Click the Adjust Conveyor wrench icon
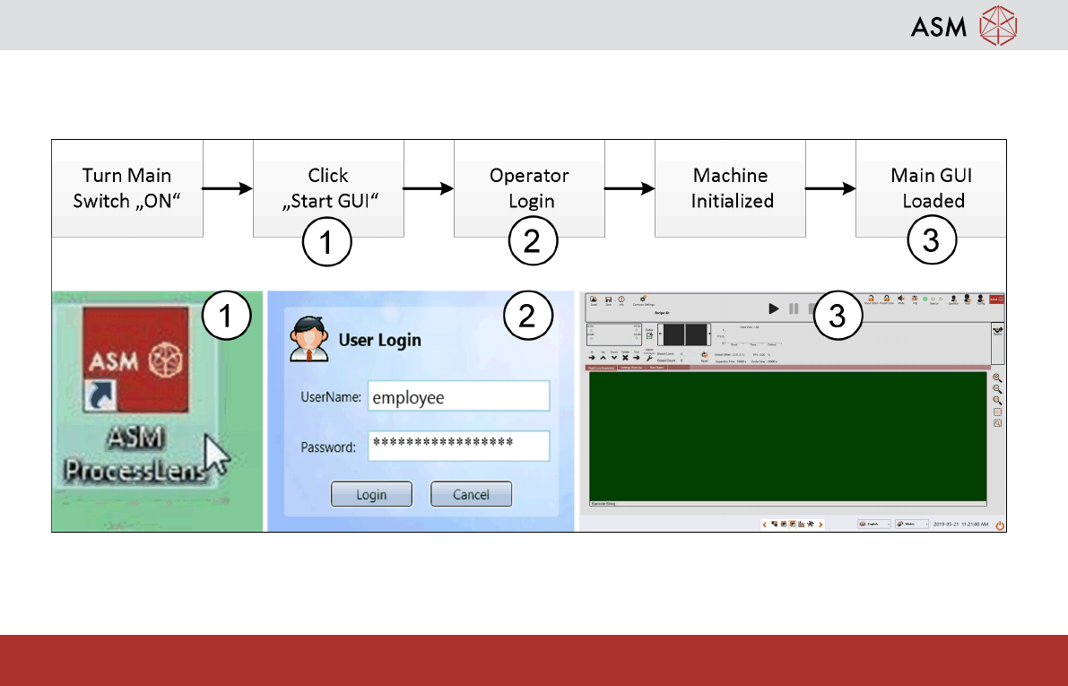The width and height of the screenshot is (1068, 686). coord(649,359)
